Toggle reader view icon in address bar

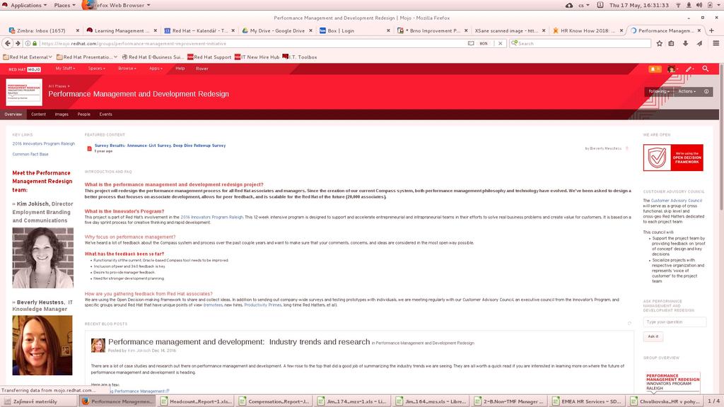click(470, 43)
